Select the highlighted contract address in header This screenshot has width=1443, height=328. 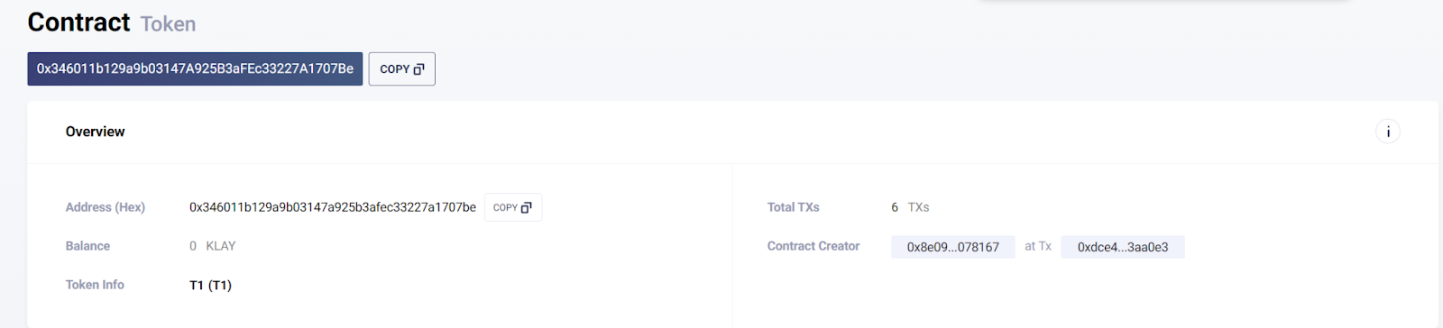click(195, 68)
